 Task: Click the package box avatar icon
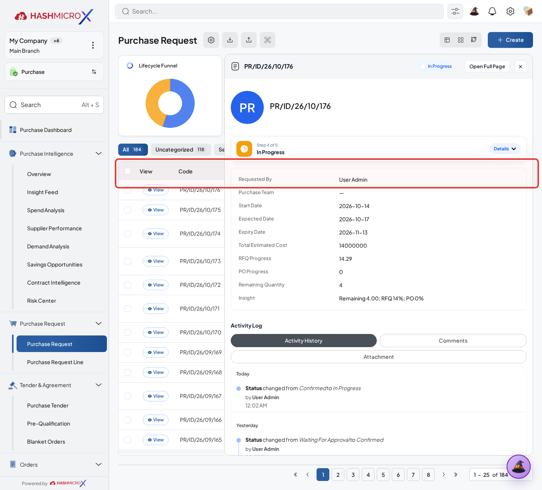pyautogui.click(x=528, y=11)
